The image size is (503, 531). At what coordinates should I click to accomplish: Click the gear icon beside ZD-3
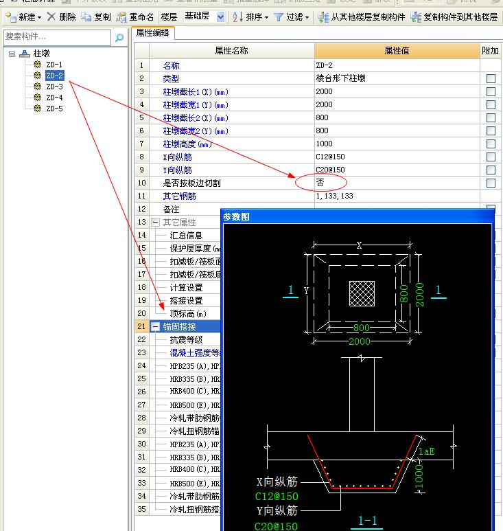pos(37,86)
